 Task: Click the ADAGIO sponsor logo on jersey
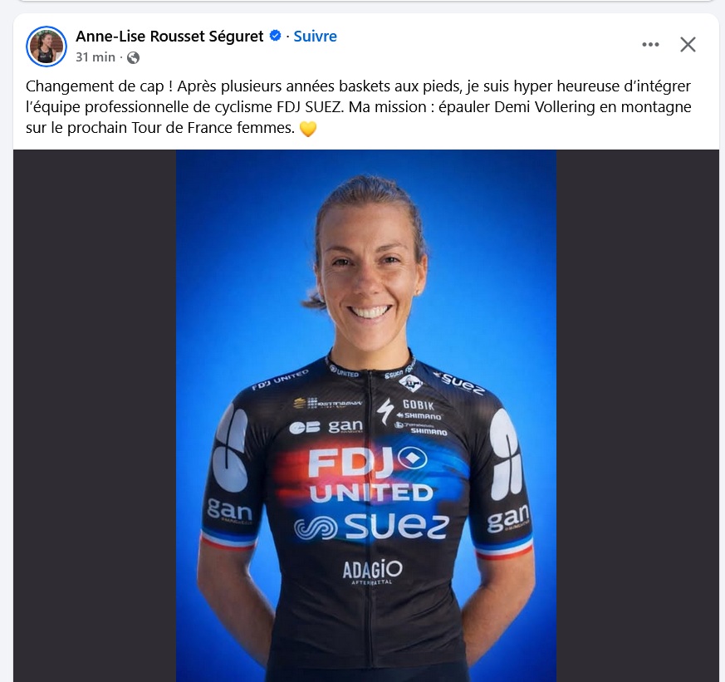tap(372, 570)
